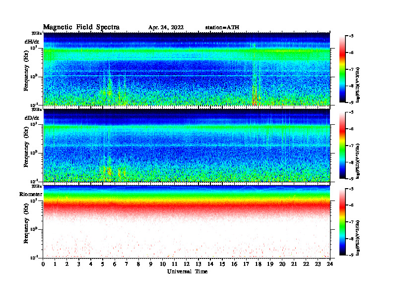Click hour "9" on the time axis
This screenshot has height=303, width=393.
151,264
